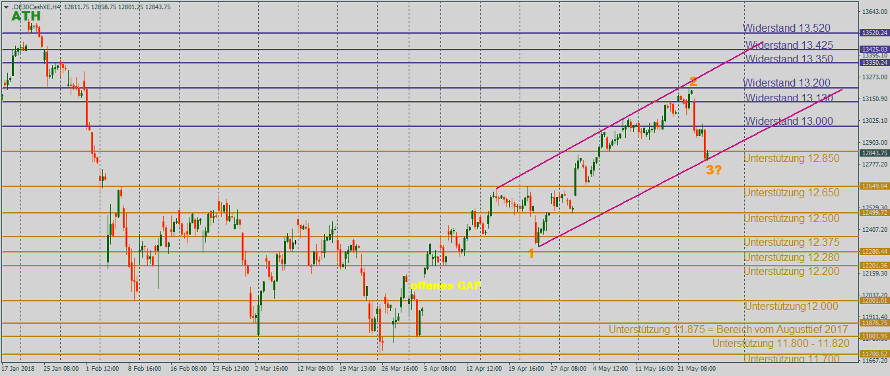Image resolution: width=890 pixels, height=376 pixels.
Task: Select the Widerstand 13.520 label
Action: click(786, 28)
